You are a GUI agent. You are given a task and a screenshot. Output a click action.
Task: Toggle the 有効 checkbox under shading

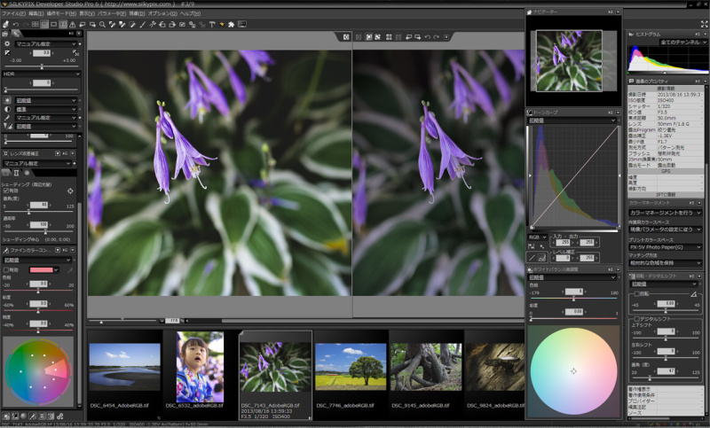pos(8,190)
